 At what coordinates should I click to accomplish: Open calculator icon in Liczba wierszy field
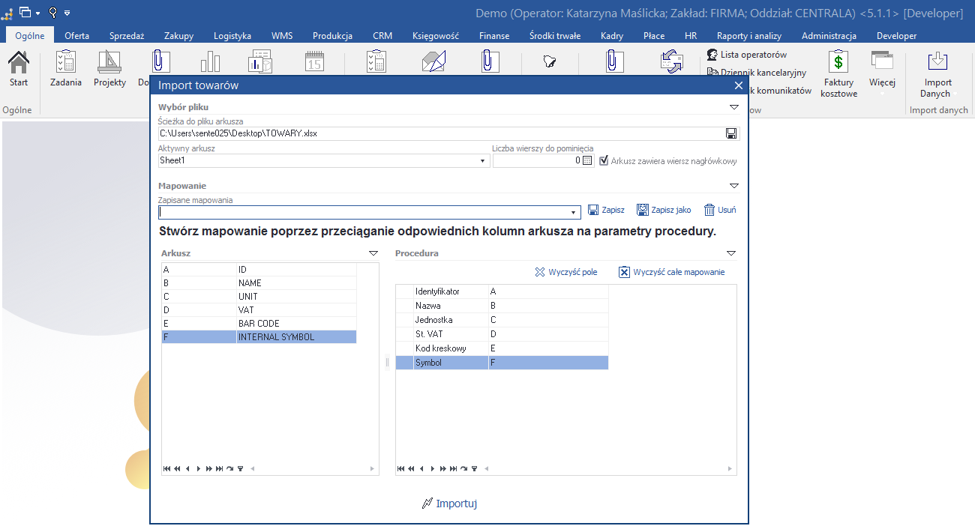pyautogui.click(x=587, y=160)
